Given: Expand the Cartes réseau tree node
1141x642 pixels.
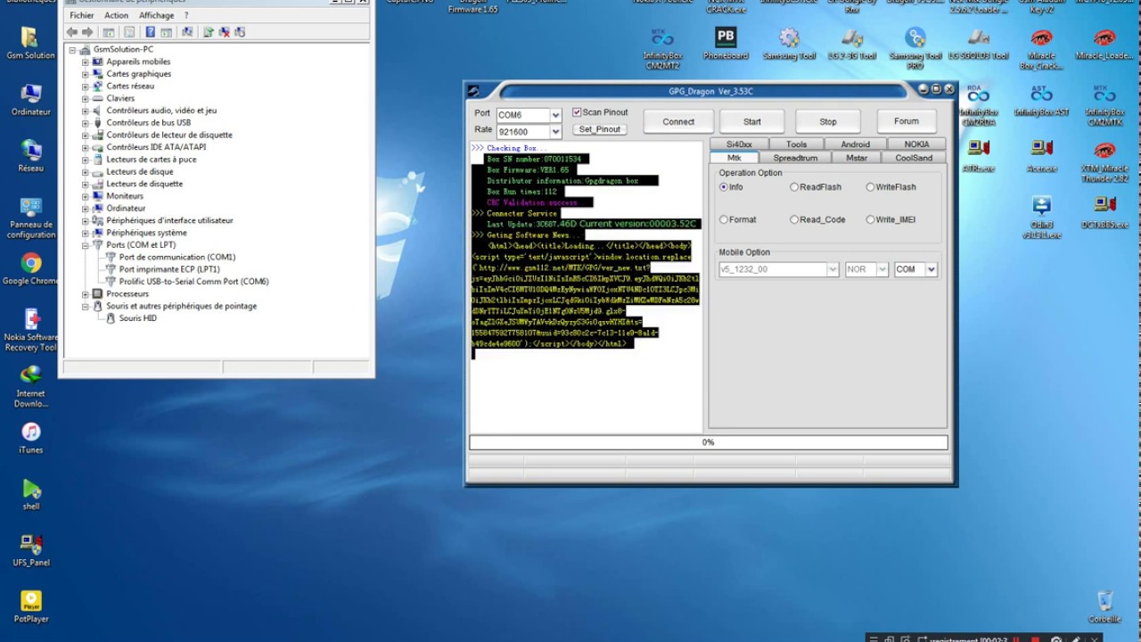Looking at the screenshot, I should (86, 86).
